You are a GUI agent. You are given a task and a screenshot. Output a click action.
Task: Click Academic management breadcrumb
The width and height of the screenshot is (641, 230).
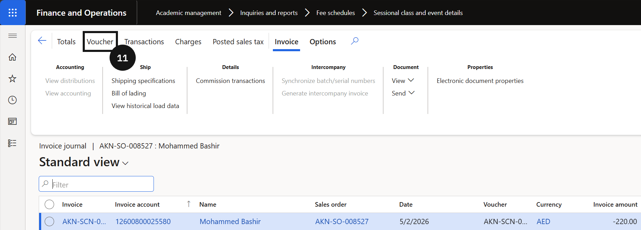point(189,13)
